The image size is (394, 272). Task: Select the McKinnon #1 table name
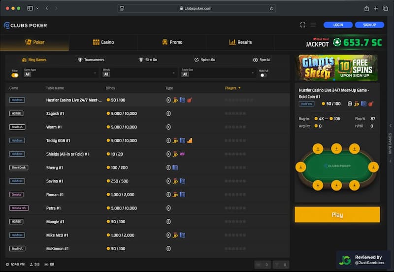(x=57, y=249)
